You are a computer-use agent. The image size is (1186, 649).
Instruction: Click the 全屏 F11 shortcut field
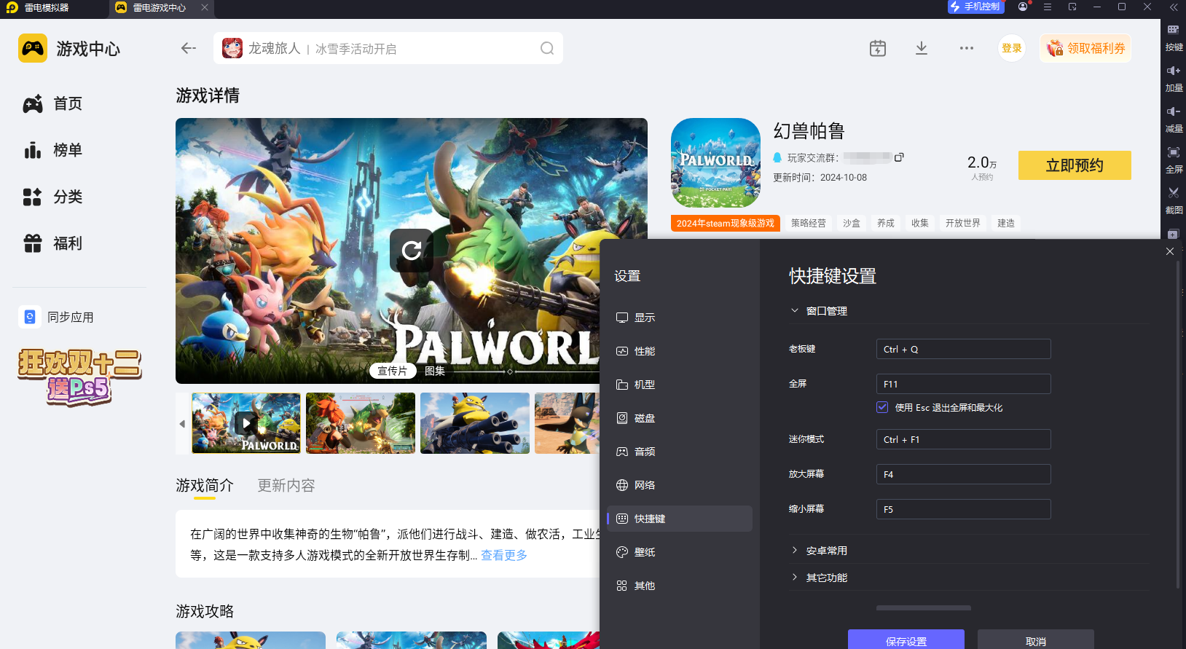coord(963,384)
